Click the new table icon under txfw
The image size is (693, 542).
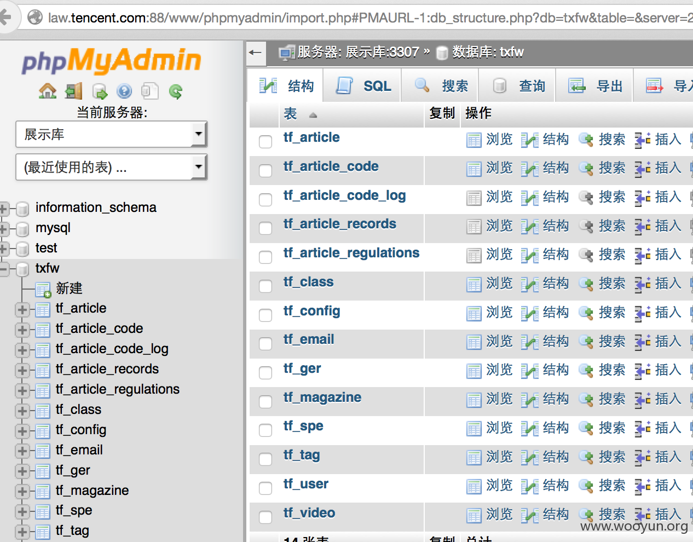pos(43,290)
